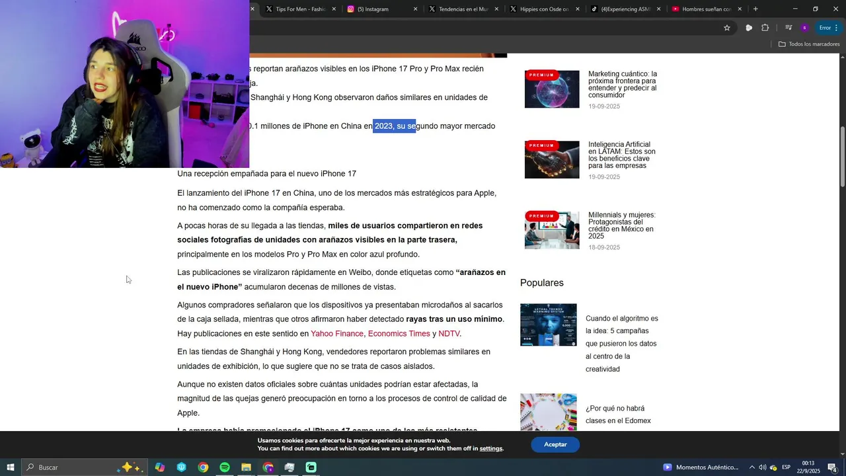This screenshot has height=476, width=846.
Task: Open the media control playlist icon
Action: (x=788, y=28)
